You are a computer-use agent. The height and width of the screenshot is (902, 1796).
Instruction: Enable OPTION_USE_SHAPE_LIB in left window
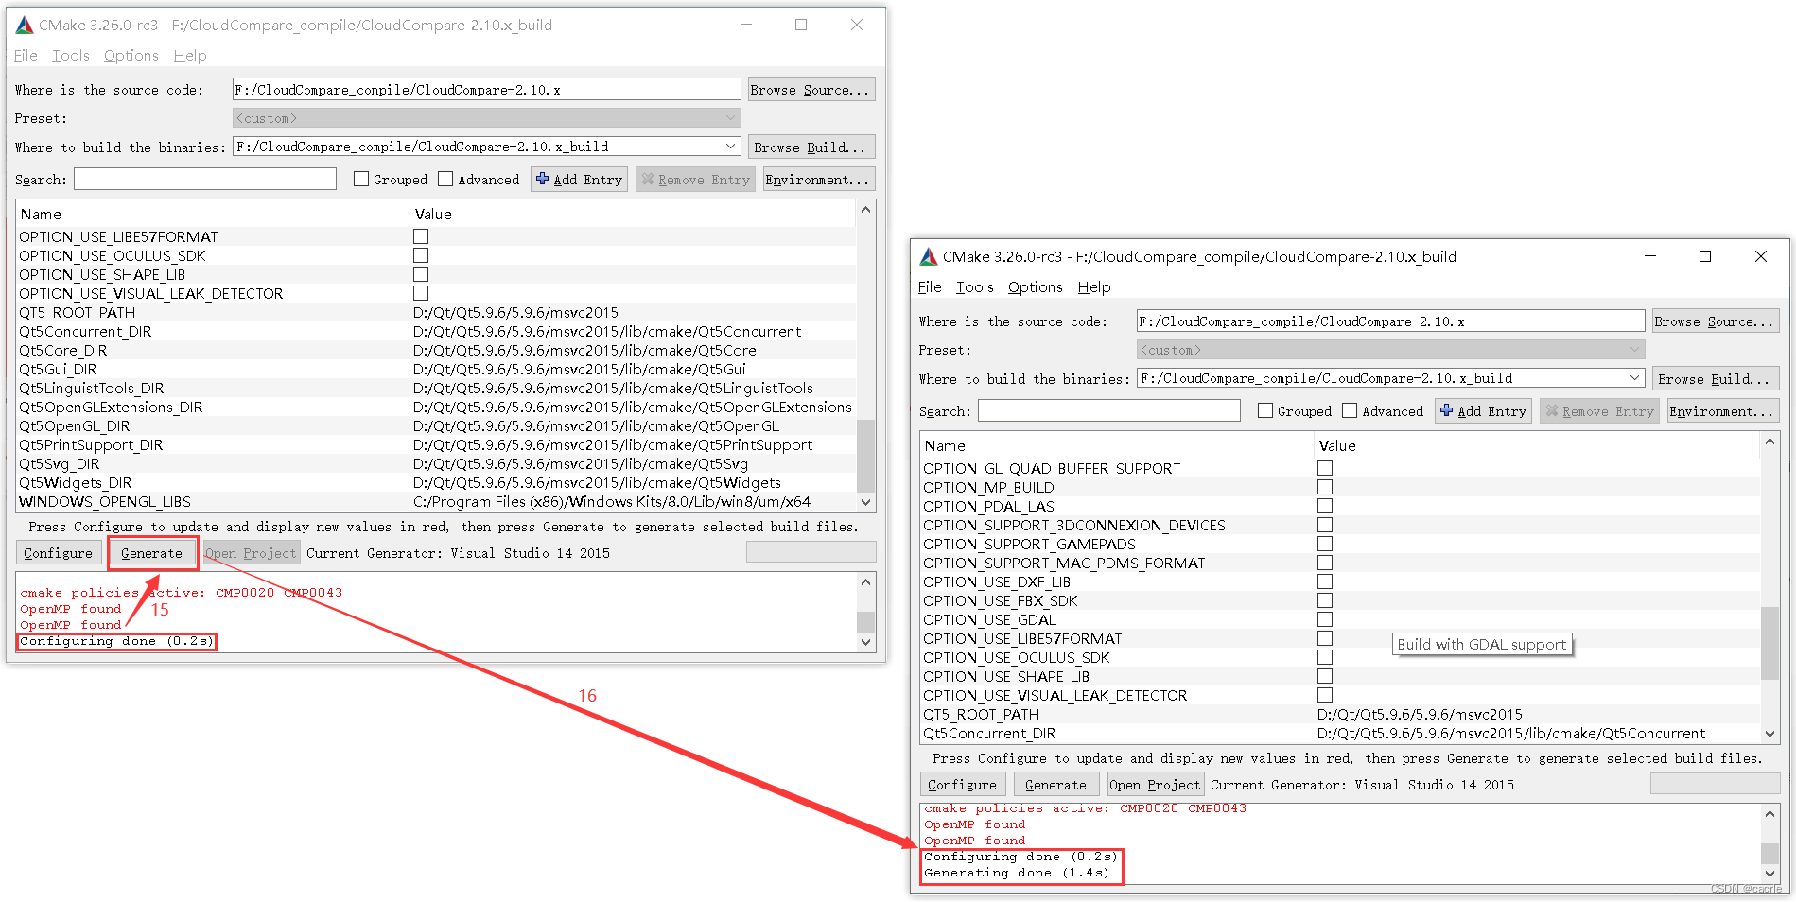click(421, 274)
